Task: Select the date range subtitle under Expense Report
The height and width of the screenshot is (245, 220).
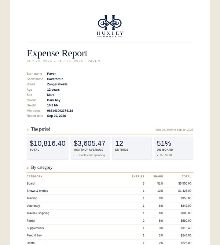Action: [x=63, y=61]
